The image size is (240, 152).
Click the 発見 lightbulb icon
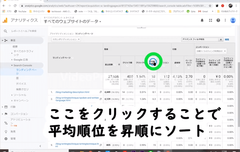[x=6, y=132]
